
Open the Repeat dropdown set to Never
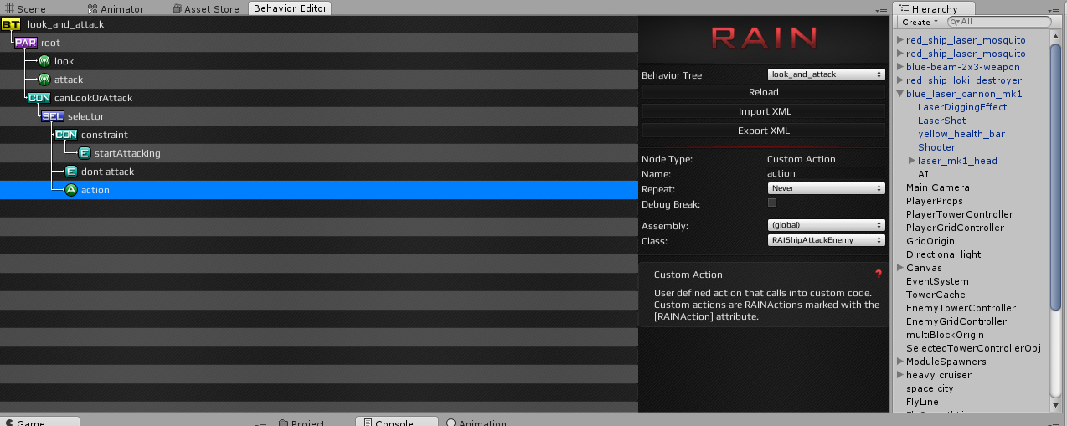point(826,188)
